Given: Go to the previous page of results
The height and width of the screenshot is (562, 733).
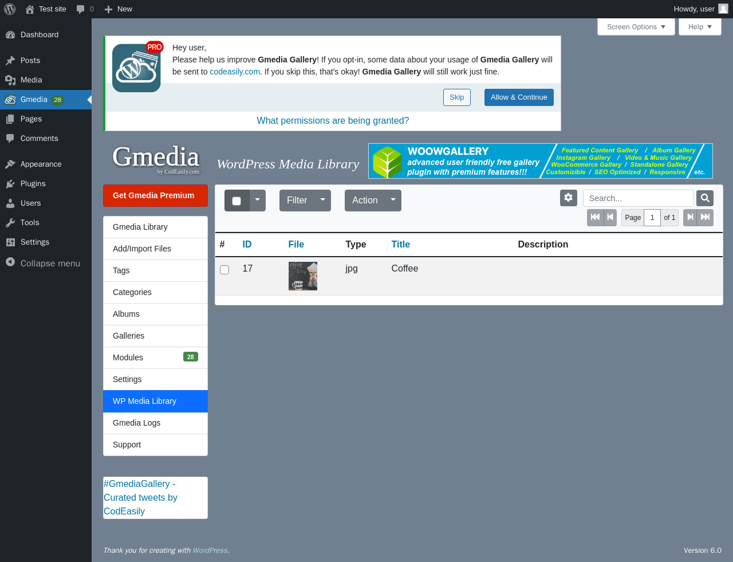Looking at the screenshot, I should (610, 218).
